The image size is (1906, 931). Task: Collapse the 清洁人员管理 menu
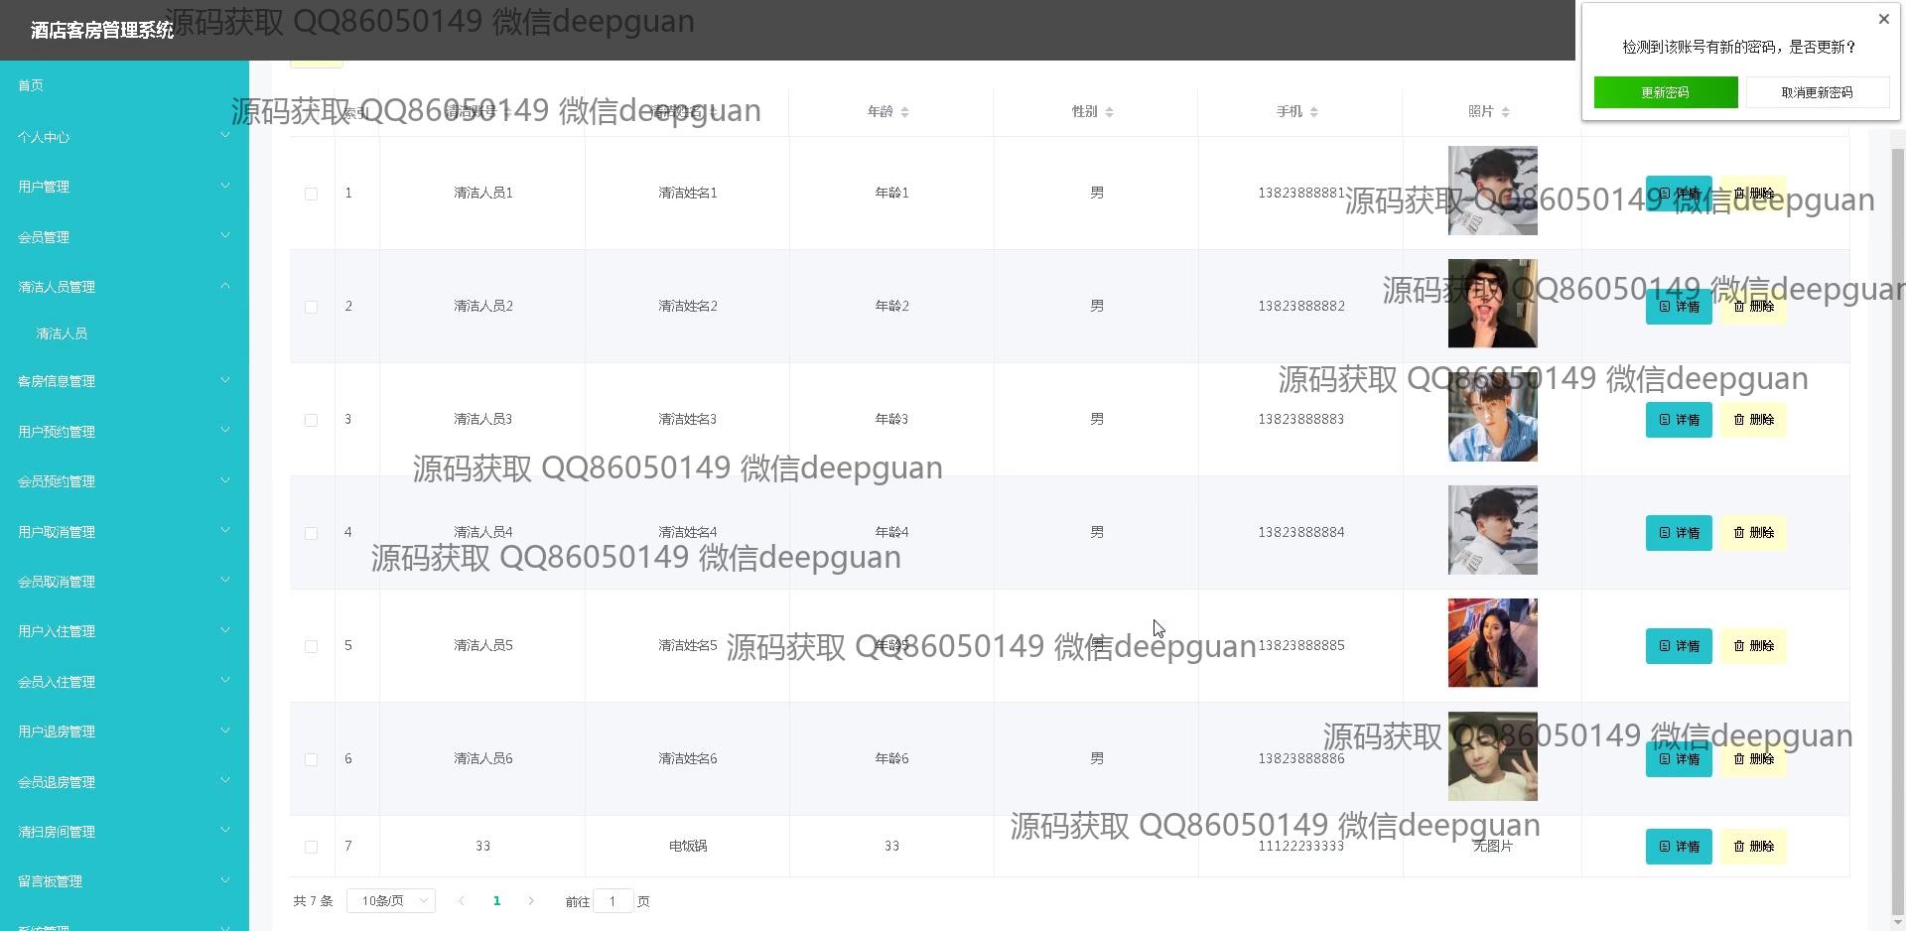(124, 287)
